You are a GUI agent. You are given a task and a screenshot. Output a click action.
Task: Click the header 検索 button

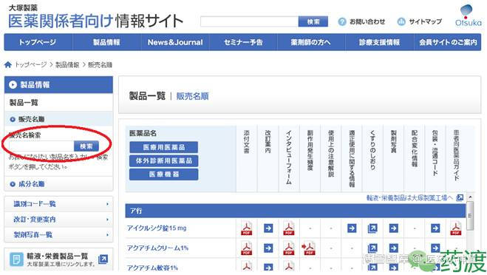click(x=313, y=21)
